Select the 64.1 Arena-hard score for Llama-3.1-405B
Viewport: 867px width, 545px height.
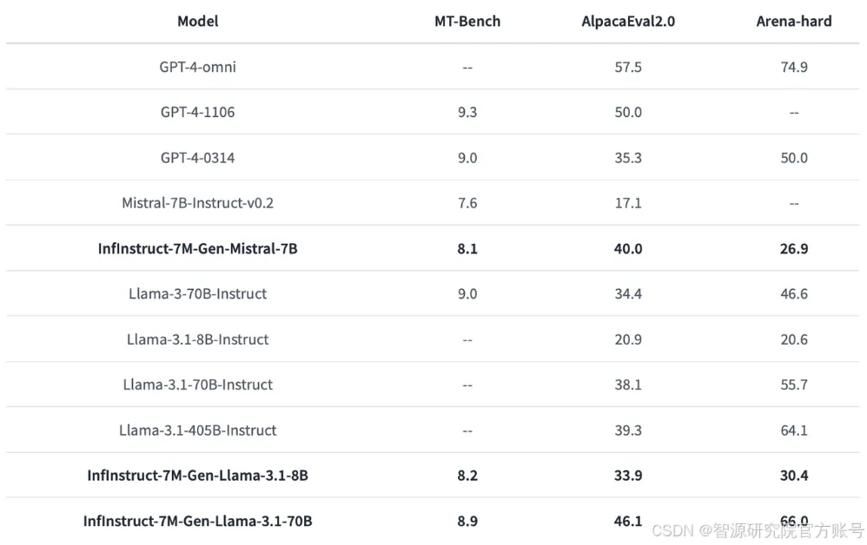794,430
